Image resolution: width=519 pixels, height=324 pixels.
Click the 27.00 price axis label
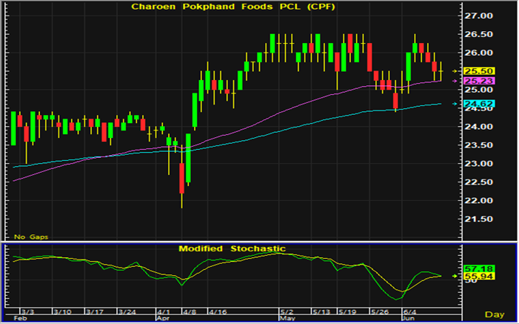click(x=478, y=16)
